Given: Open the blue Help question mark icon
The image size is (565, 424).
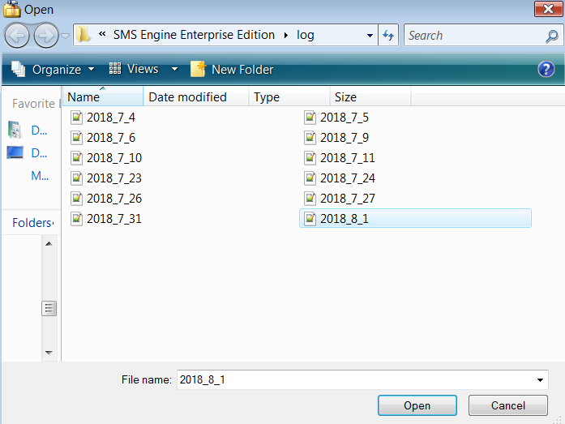Looking at the screenshot, I should [x=546, y=70].
